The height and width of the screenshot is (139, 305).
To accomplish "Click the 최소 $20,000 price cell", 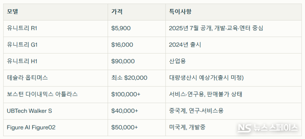I will tap(137, 78).
